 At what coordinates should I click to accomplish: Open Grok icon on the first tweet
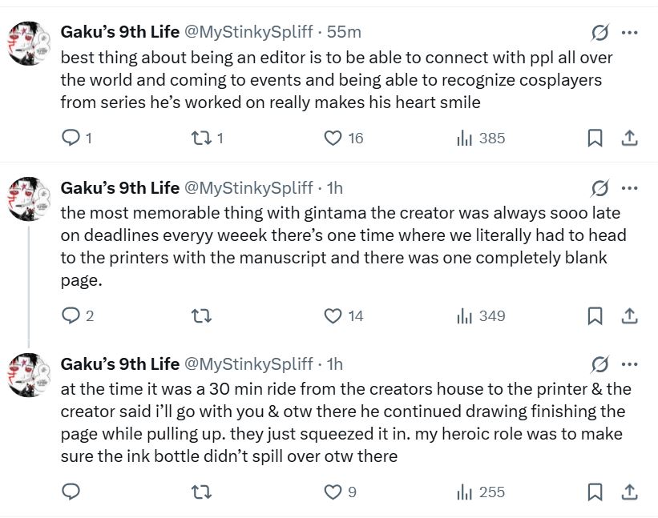[599, 33]
